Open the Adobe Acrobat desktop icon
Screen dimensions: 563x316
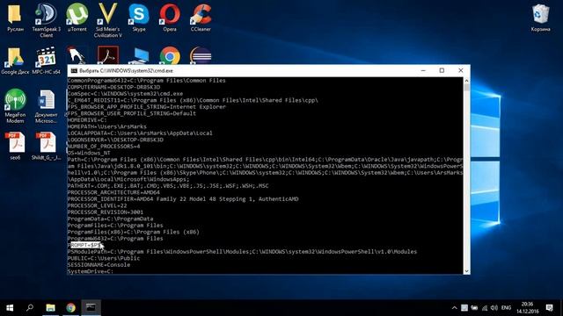pos(107,55)
